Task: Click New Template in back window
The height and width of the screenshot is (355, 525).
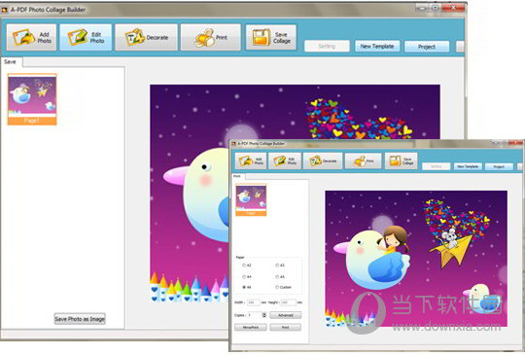Action: pyautogui.click(x=377, y=47)
